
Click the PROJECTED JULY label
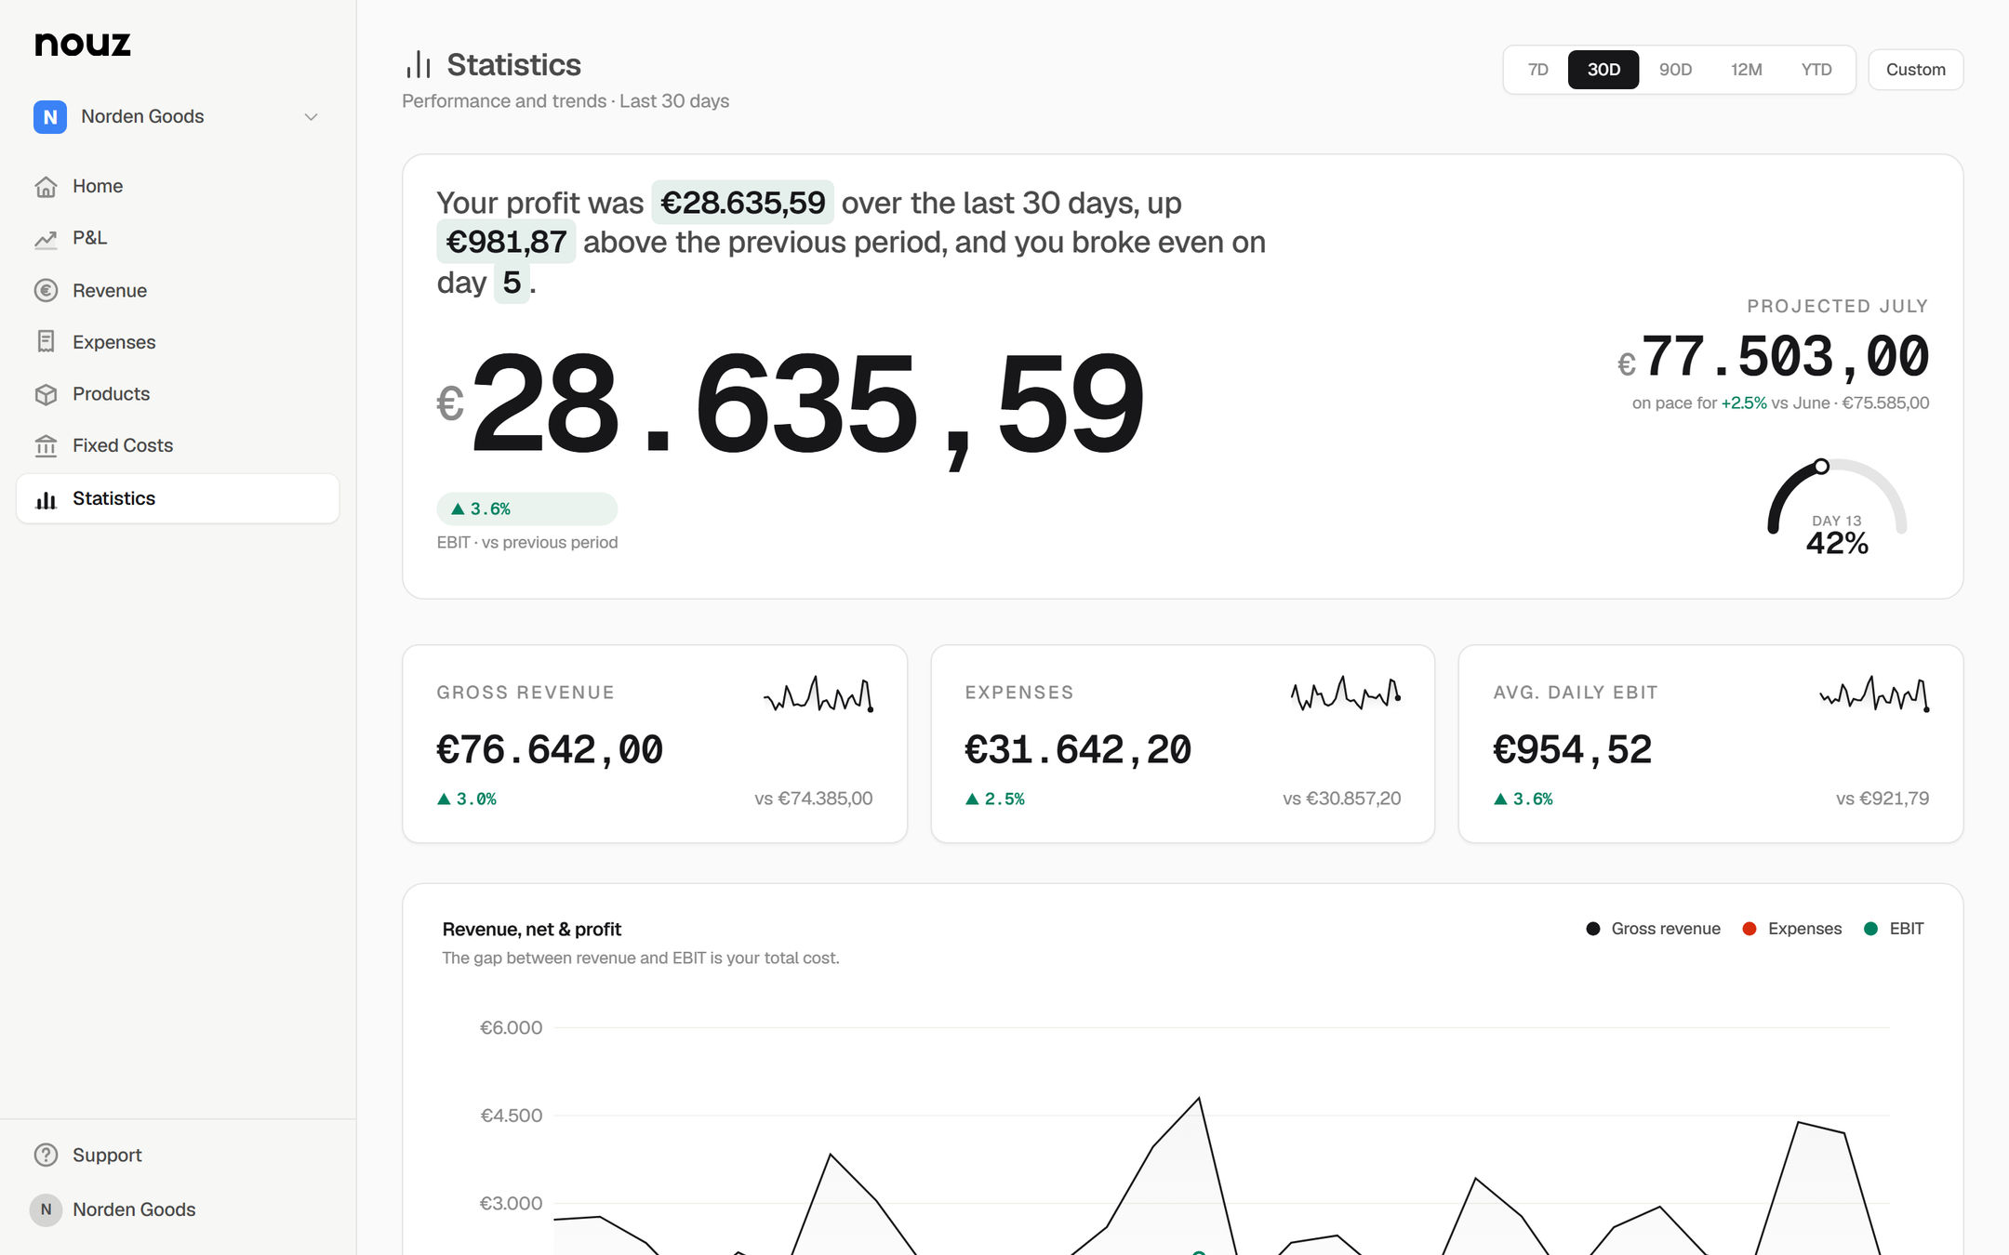(x=1838, y=306)
